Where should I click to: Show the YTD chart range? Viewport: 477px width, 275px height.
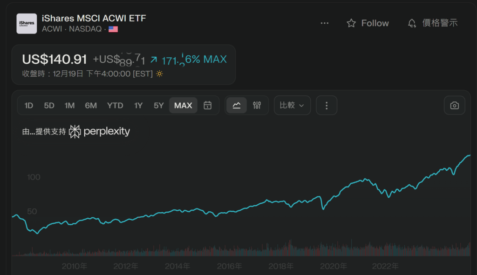(115, 106)
